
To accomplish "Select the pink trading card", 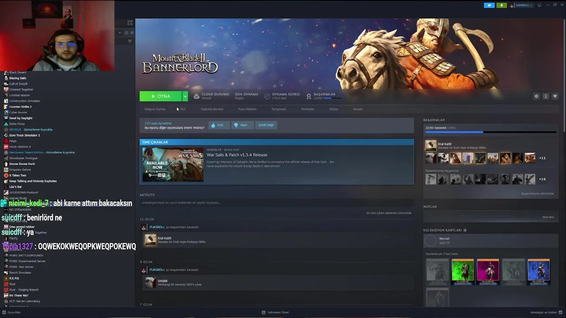I will point(488,272).
